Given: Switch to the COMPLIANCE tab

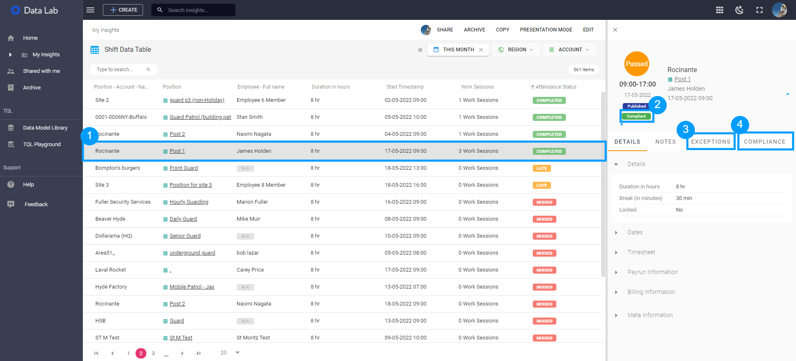Looking at the screenshot, I should tap(764, 142).
